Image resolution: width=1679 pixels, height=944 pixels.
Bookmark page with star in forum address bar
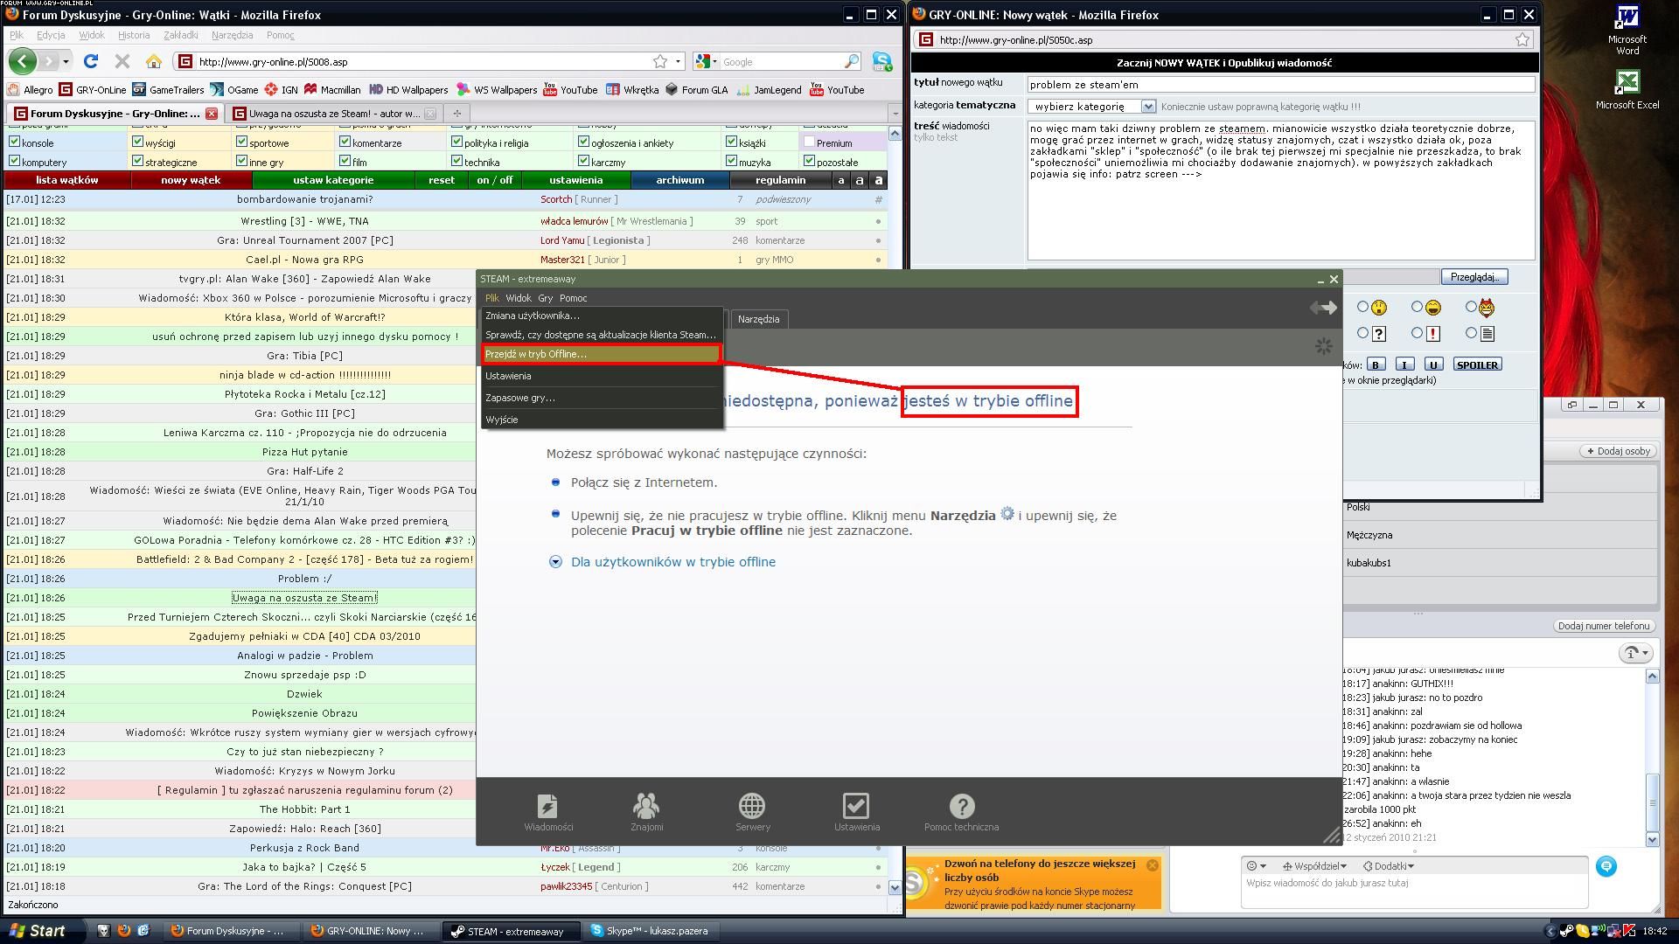(x=660, y=61)
